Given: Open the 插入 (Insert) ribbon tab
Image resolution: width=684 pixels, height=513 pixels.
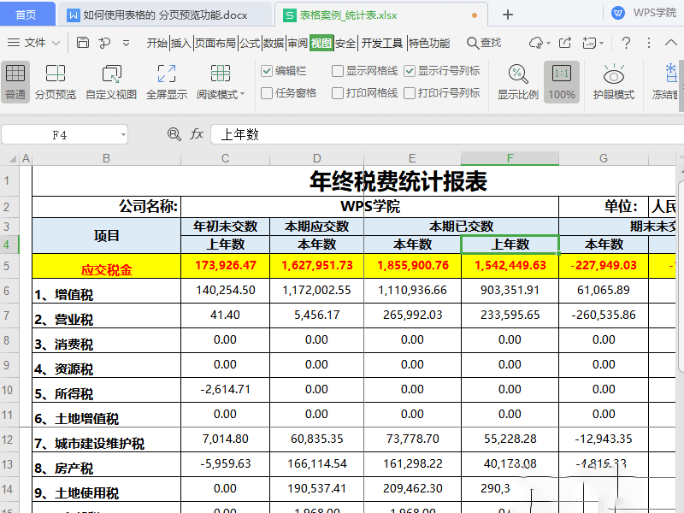Looking at the screenshot, I should (x=181, y=43).
